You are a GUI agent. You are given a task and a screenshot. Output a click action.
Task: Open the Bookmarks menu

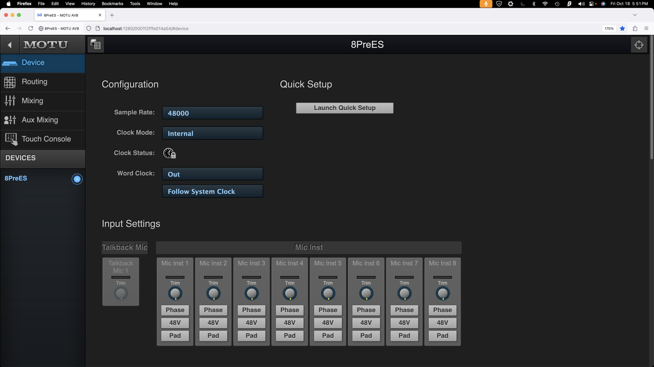[112, 4]
